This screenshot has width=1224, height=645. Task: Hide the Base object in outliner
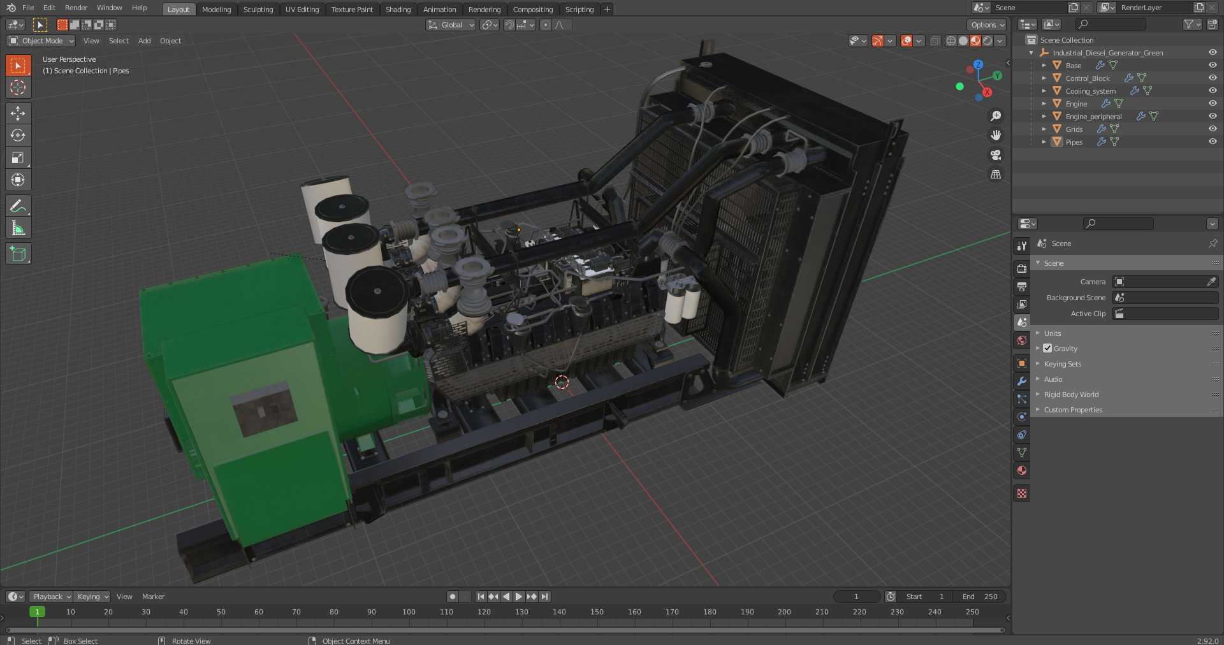pos(1213,65)
